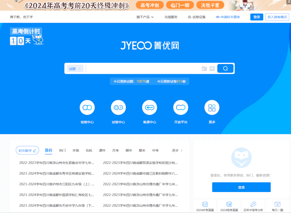
Task: Click 今日更新试题 10076道 text
Action: pos(131,82)
